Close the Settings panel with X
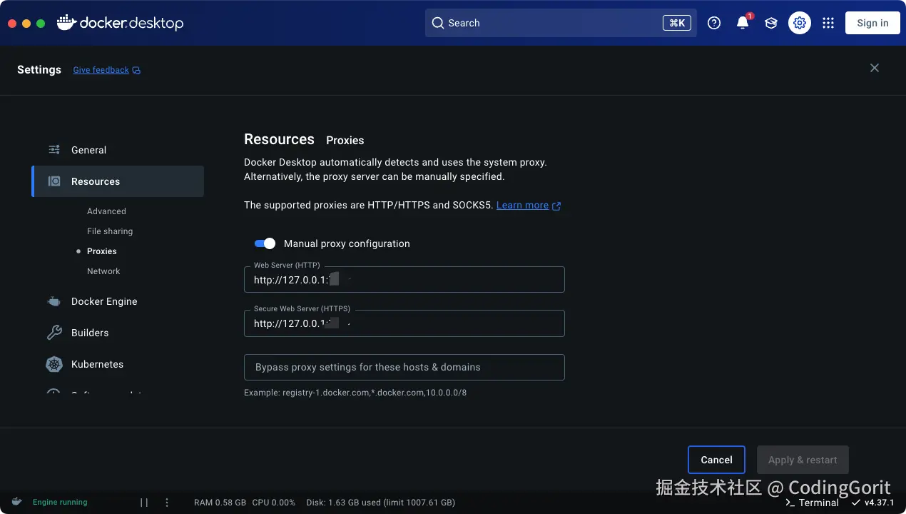Screen dimensions: 906x514 pyautogui.click(x=875, y=68)
